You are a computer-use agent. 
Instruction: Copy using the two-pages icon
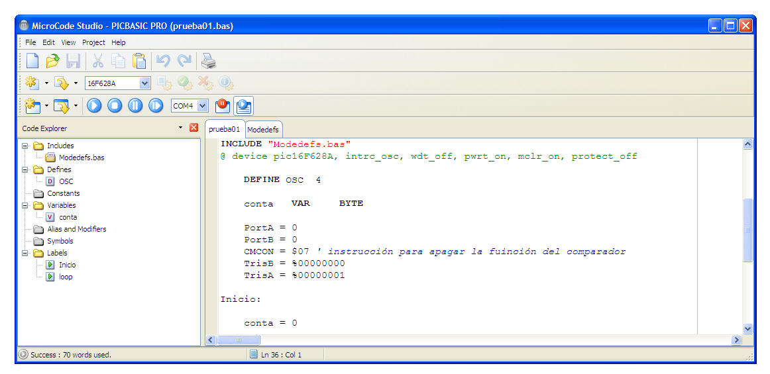click(x=119, y=61)
